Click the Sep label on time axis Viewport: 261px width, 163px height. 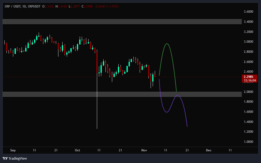(x=13, y=150)
